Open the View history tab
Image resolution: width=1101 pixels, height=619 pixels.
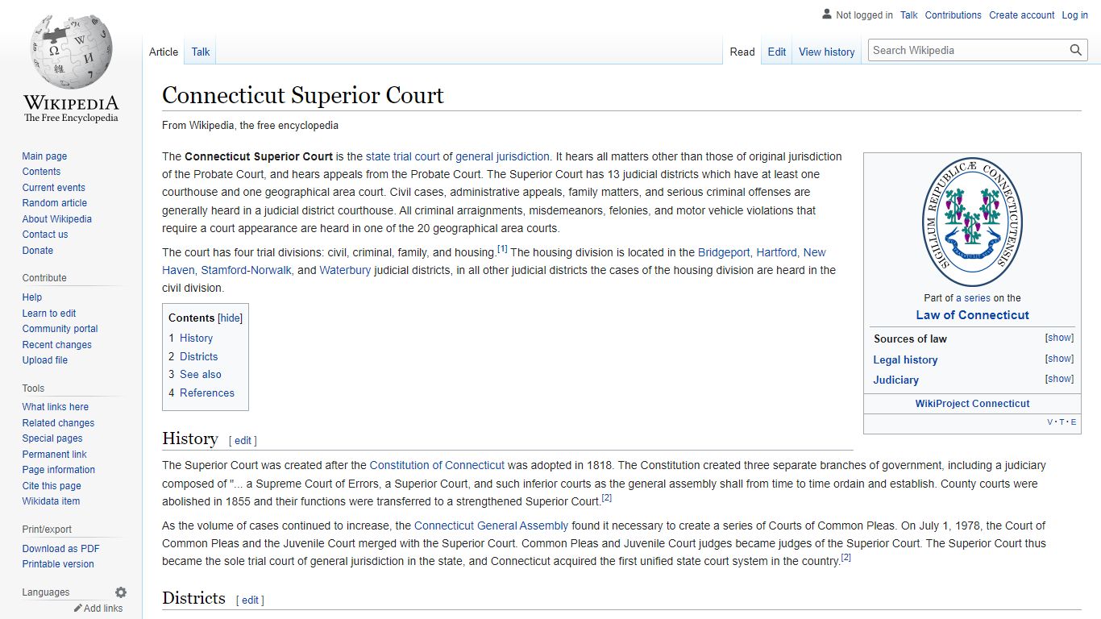(827, 52)
